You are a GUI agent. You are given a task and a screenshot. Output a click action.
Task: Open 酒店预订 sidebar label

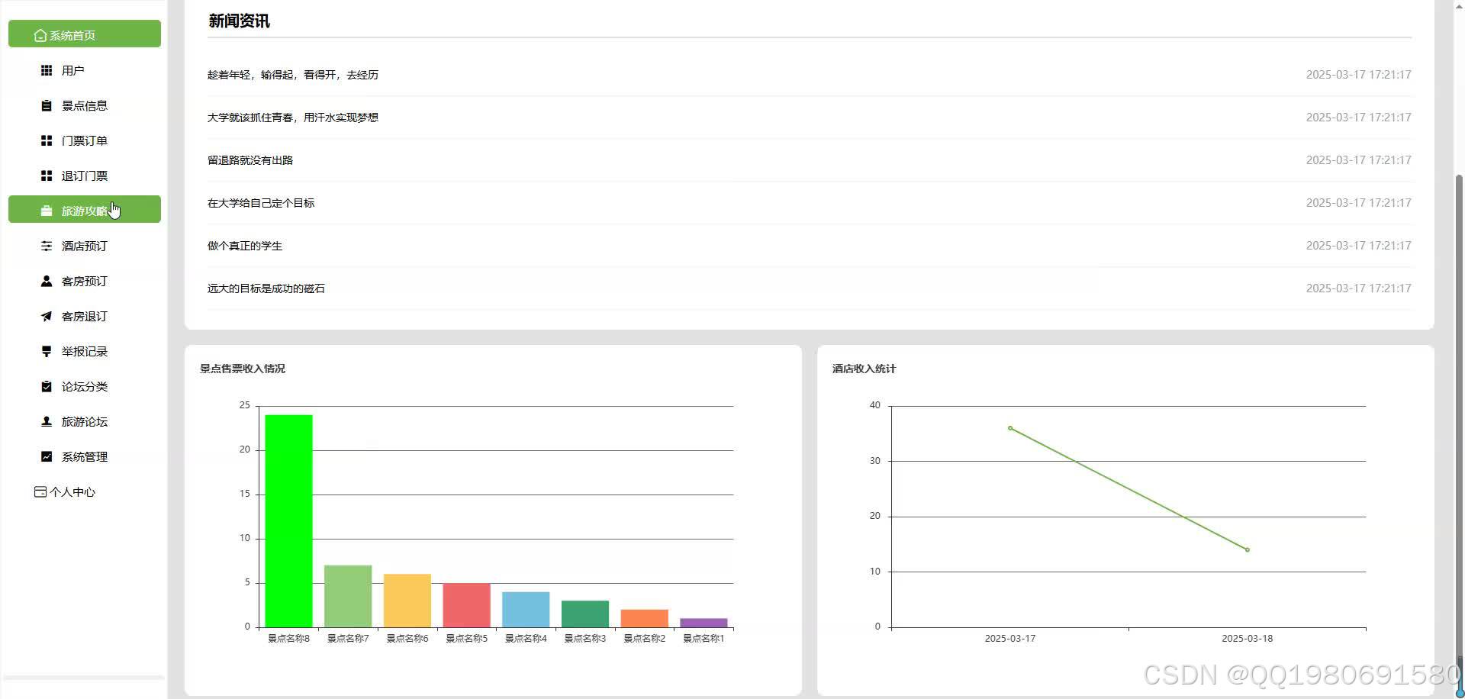pos(85,246)
